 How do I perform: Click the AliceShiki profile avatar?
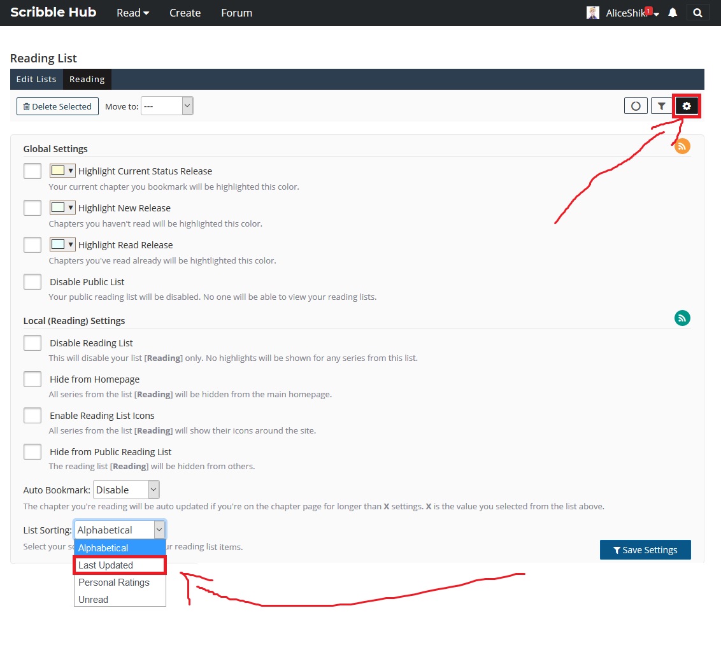pyautogui.click(x=593, y=13)
